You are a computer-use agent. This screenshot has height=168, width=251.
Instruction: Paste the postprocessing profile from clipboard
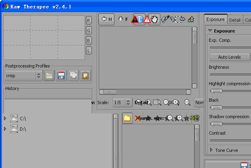click(85, 75)
